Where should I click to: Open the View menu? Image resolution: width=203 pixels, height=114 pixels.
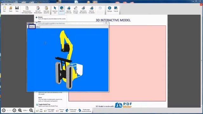10,4
